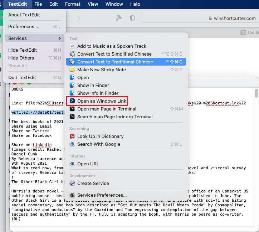Click the Add to Music Spoken Track icon
259x232 pixels.
[x=72, y=46]
